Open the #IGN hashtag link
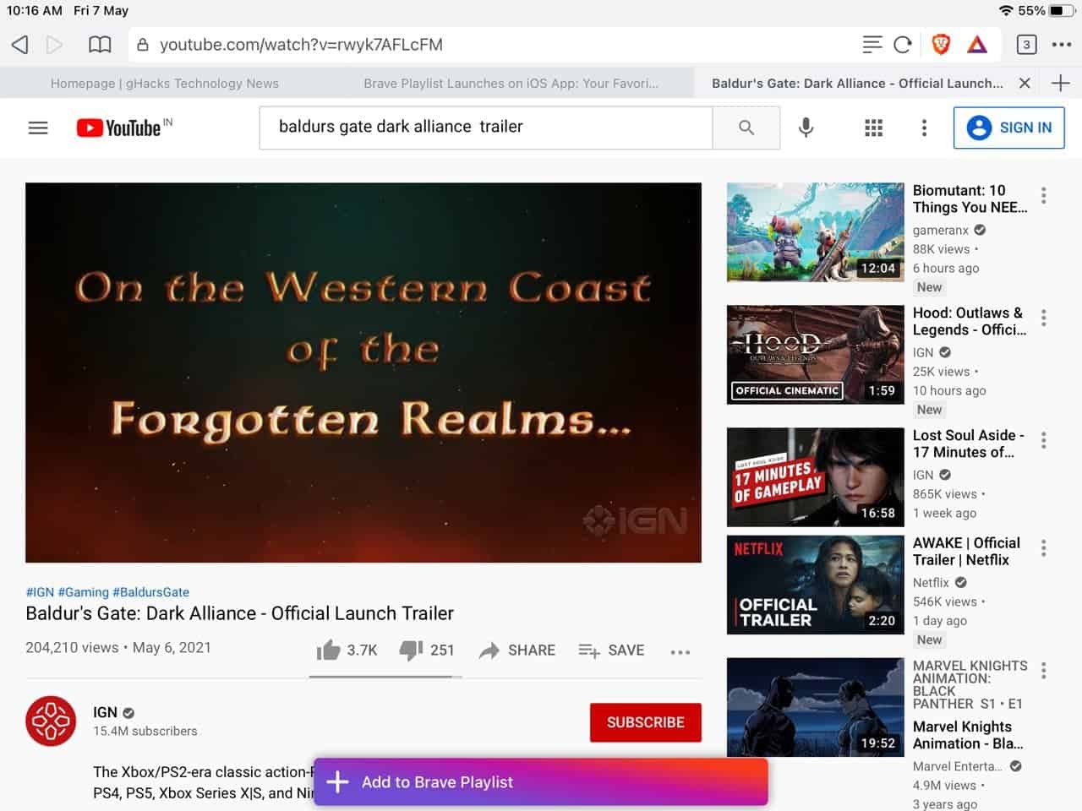 tap(40, 592)
